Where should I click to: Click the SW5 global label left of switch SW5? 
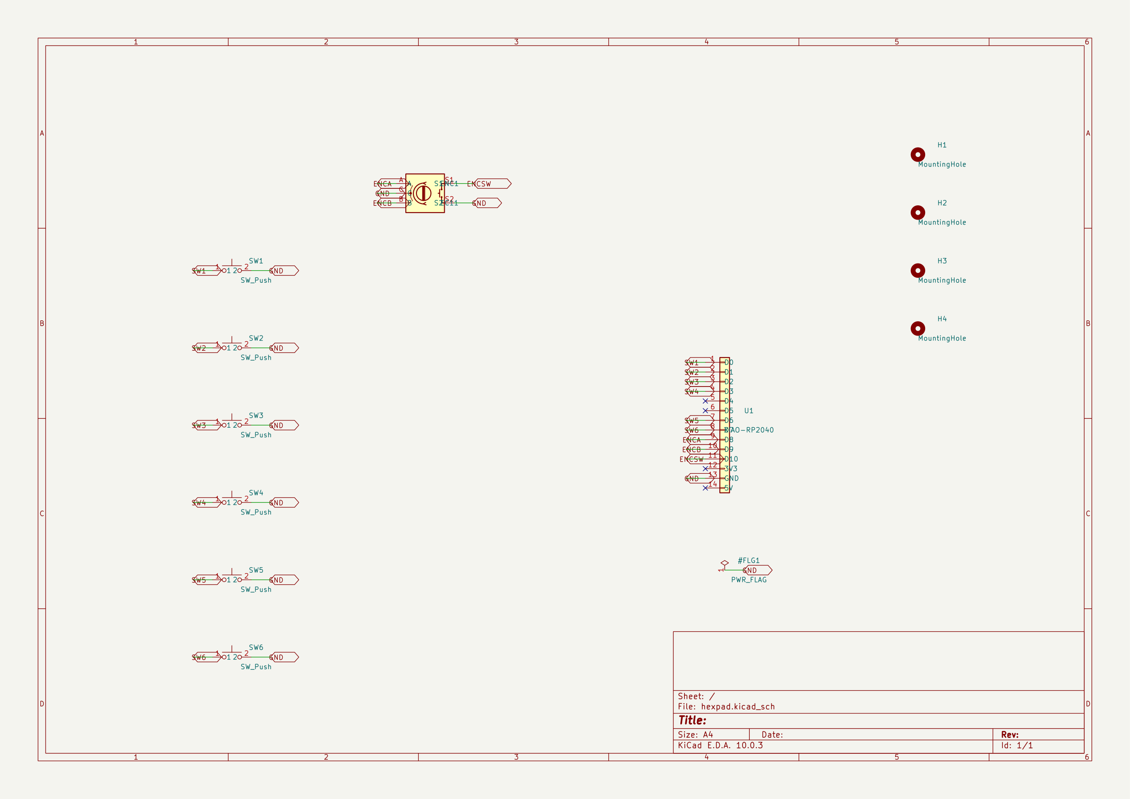[x=207, y=579]
